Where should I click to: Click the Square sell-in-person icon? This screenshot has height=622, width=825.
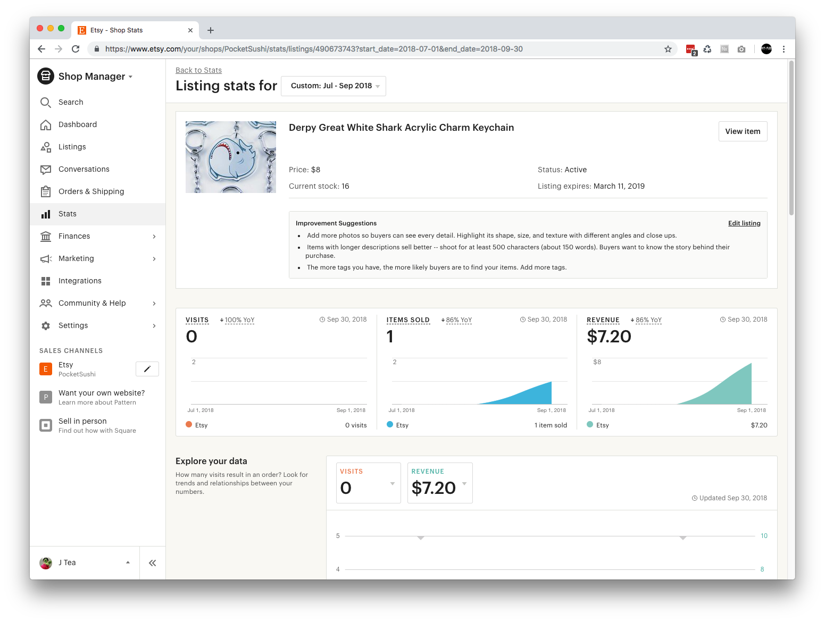click(46, 425)
